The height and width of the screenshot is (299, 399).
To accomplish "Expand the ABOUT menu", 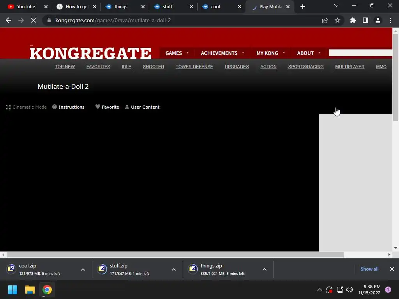I will point(309,53).
